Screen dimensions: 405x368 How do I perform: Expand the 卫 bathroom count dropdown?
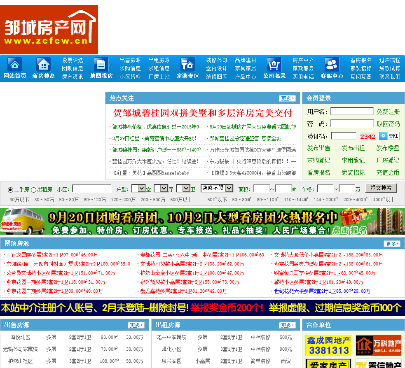pos(183,189)
